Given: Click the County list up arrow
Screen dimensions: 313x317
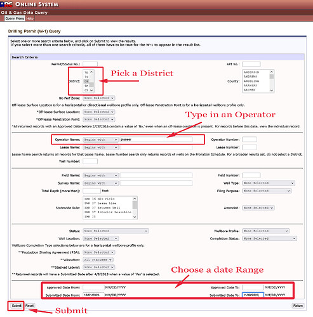Looking at the screenshot, I should pyautogui.click(x=272, y=72).
